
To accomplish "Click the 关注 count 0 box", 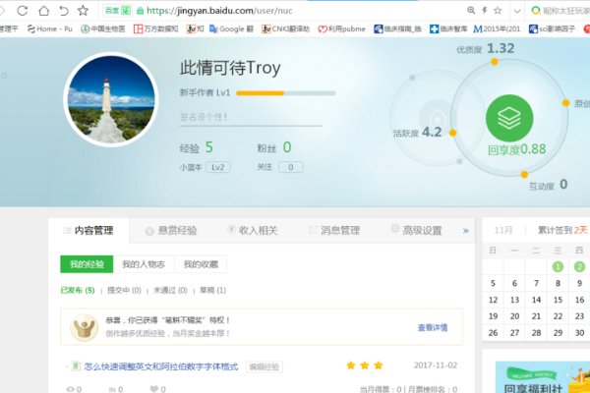I will coord(290,167).
